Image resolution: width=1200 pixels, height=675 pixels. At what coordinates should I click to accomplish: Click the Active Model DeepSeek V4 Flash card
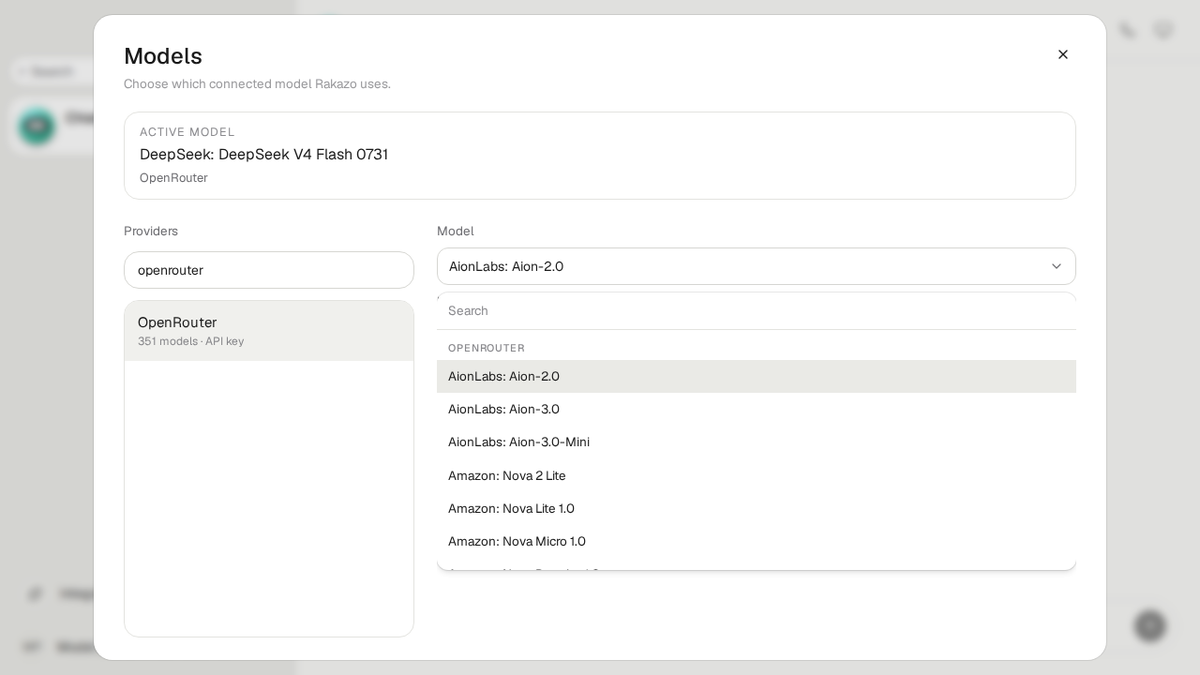[600, 156]
